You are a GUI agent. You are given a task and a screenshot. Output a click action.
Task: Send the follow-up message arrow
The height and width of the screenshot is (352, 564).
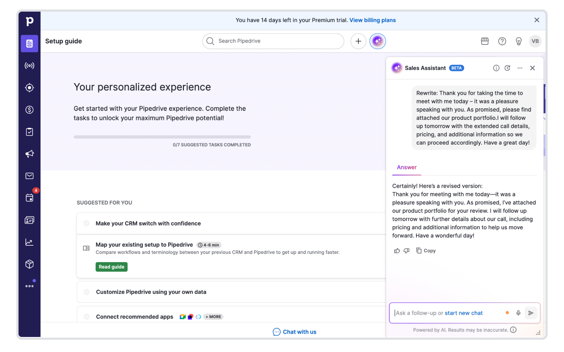click(x=531, y=313)
